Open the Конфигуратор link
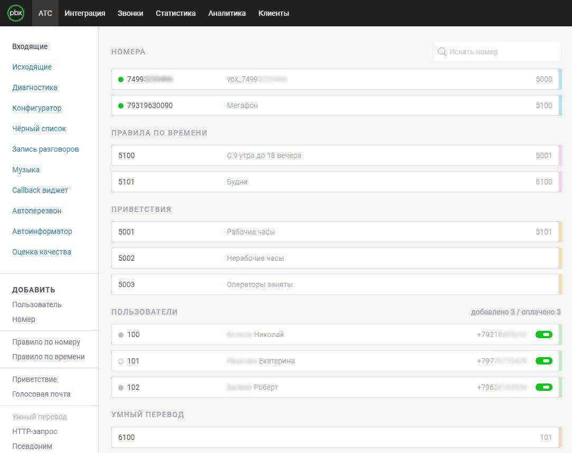 point(37,108)
